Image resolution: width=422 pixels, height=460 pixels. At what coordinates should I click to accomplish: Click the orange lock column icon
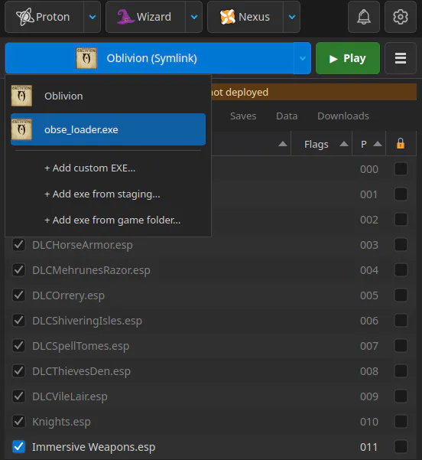coord(401,144)
